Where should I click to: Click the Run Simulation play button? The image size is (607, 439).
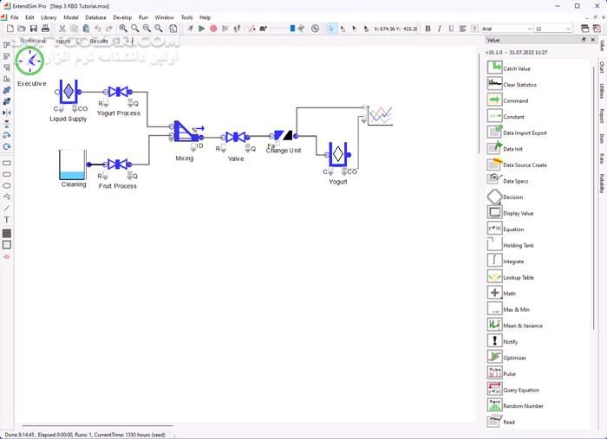pyautogui.click(x=202, y=29)
